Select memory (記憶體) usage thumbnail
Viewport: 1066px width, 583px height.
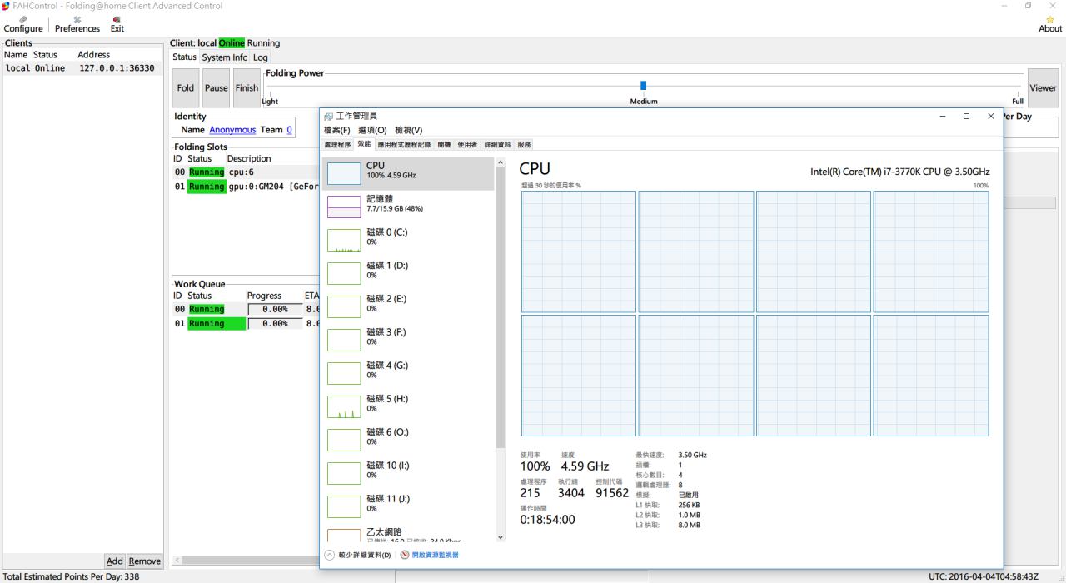tap(344, 207)
